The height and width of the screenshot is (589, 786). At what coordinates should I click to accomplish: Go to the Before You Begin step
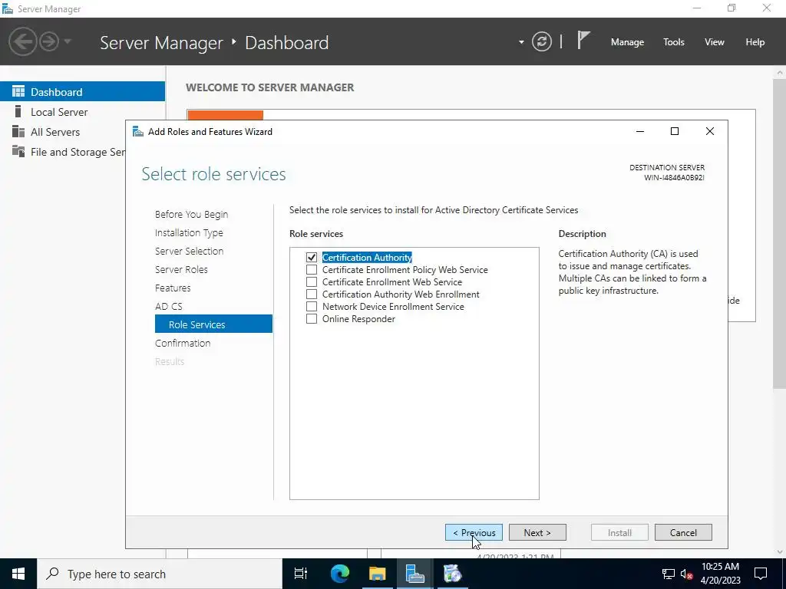tap(191, 215)
